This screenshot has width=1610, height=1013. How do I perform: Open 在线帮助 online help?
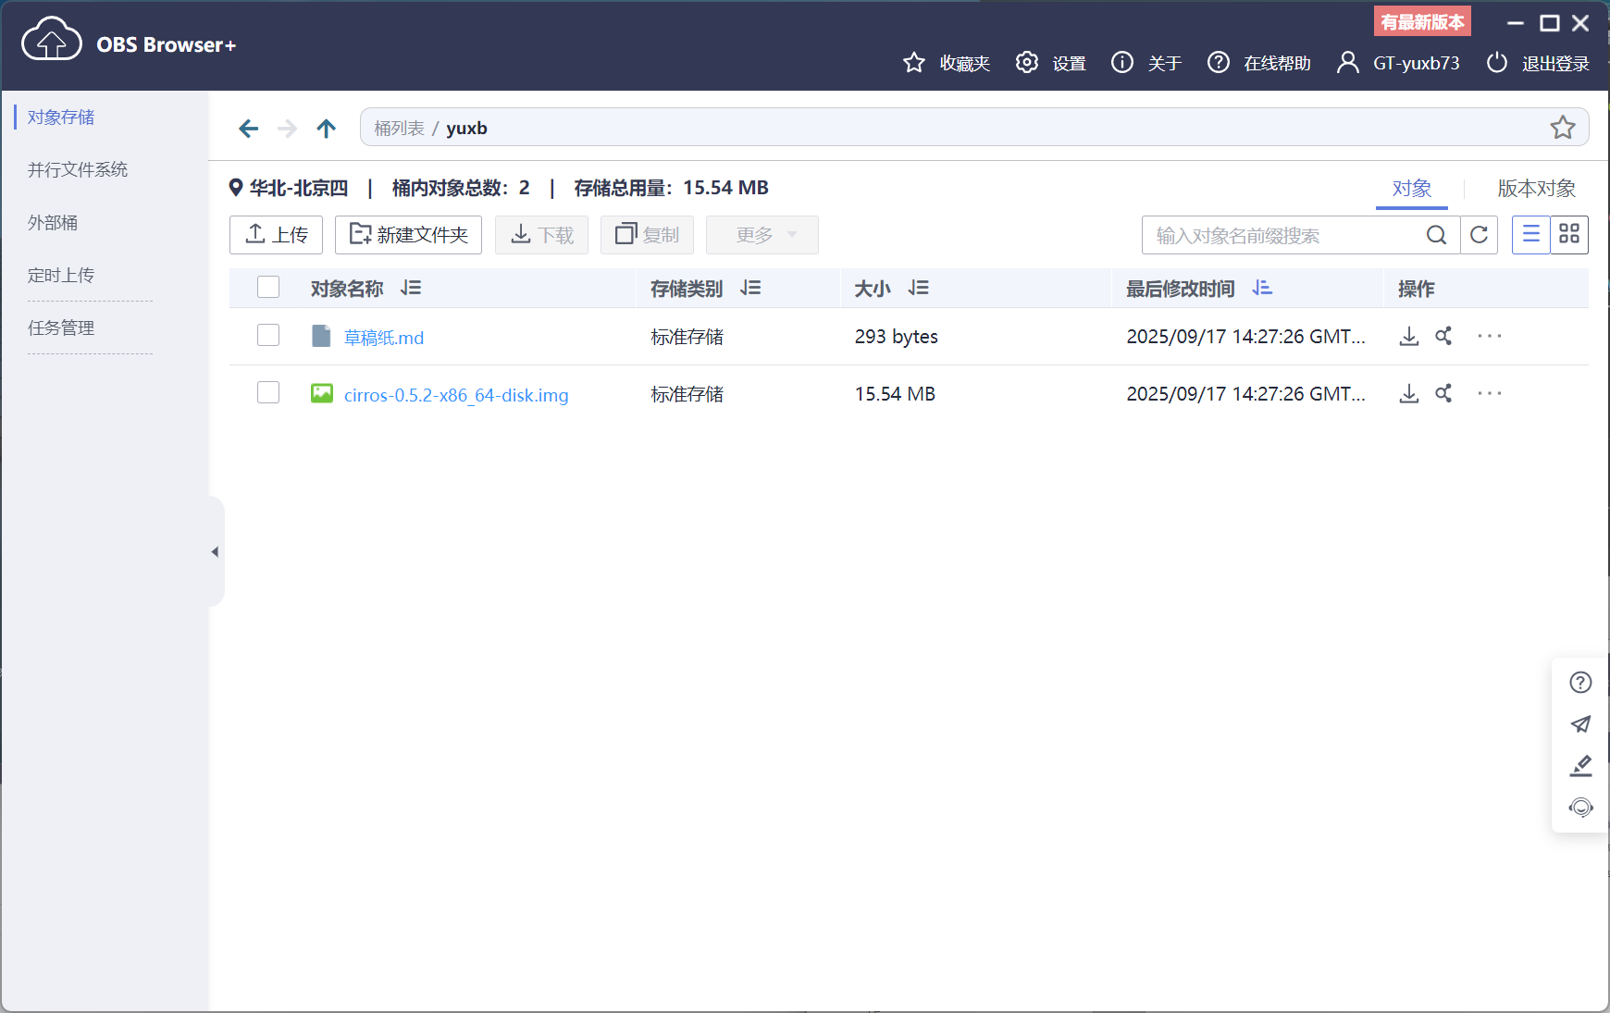[1259, 63]
